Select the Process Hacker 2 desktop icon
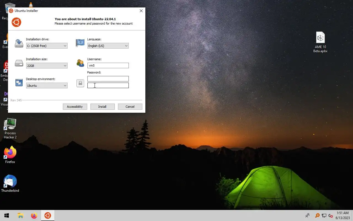Viewport: 353px width, 221px height. coord(10,129)
